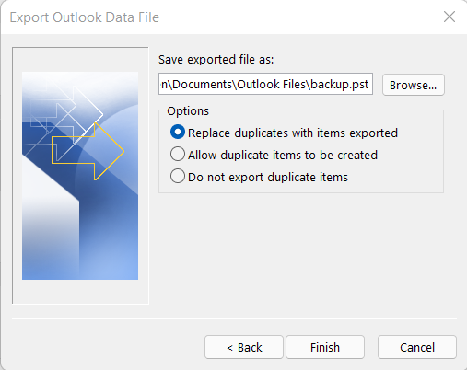Click the blue wizard banner image
This screenshot has height=370, width=467.
tap(80, 176)
